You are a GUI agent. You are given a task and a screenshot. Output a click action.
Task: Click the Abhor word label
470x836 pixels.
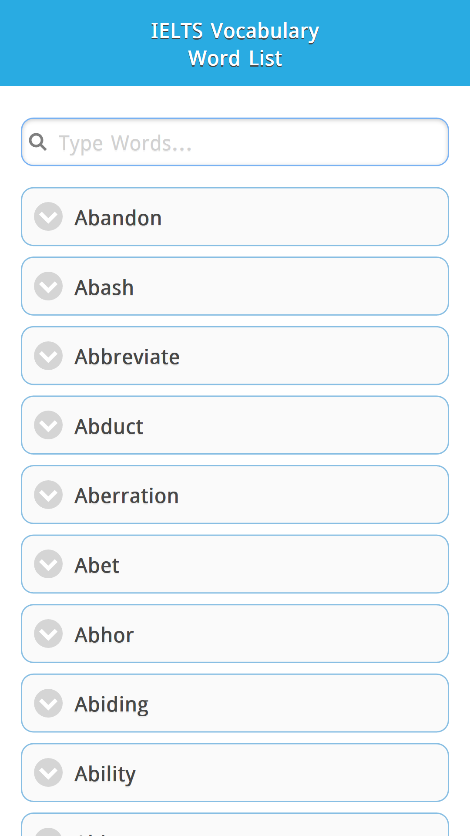(104, 635)
